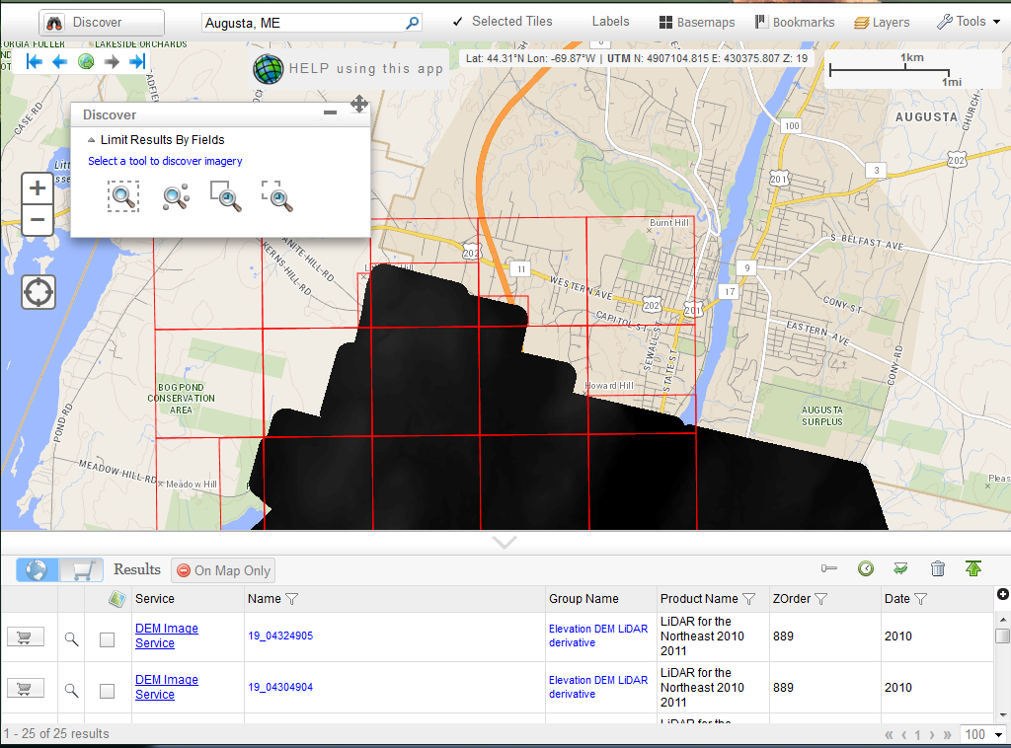
Task: Reset filters with the funnel-arrow icon
Action: [x=900, y=568]
